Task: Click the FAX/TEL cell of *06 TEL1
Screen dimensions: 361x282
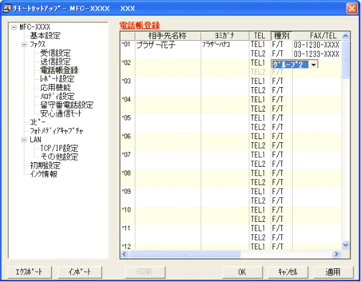Action: pyautogui.click(x=317, y=137)
